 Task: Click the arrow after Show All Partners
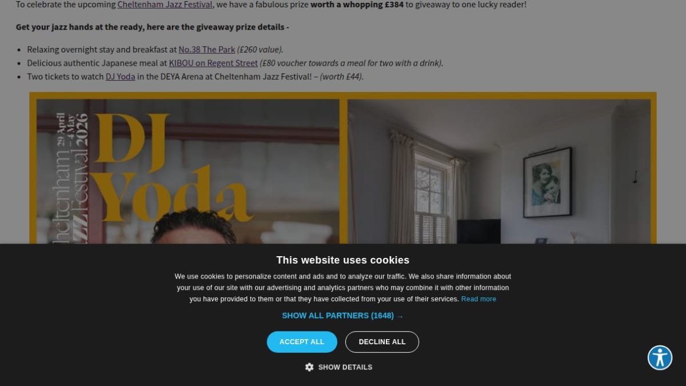400,316
